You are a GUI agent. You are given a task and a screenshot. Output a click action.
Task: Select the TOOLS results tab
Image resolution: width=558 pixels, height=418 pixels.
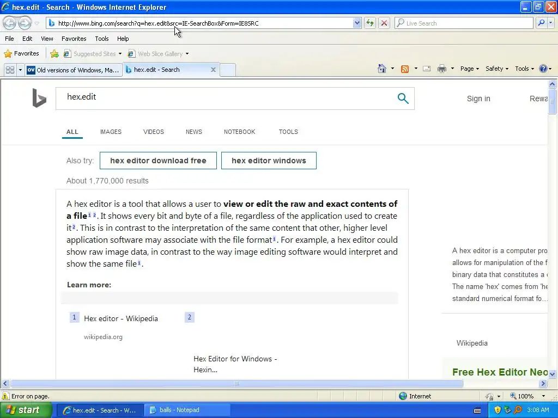coord(288,132)
